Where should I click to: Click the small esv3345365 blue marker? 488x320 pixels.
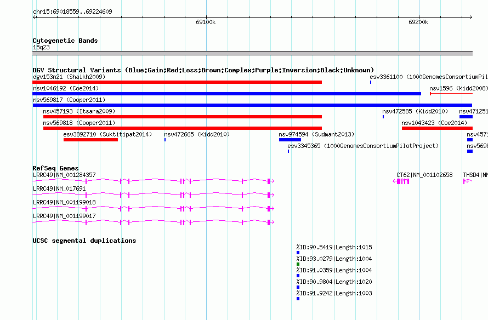click(x=288, y=151)
